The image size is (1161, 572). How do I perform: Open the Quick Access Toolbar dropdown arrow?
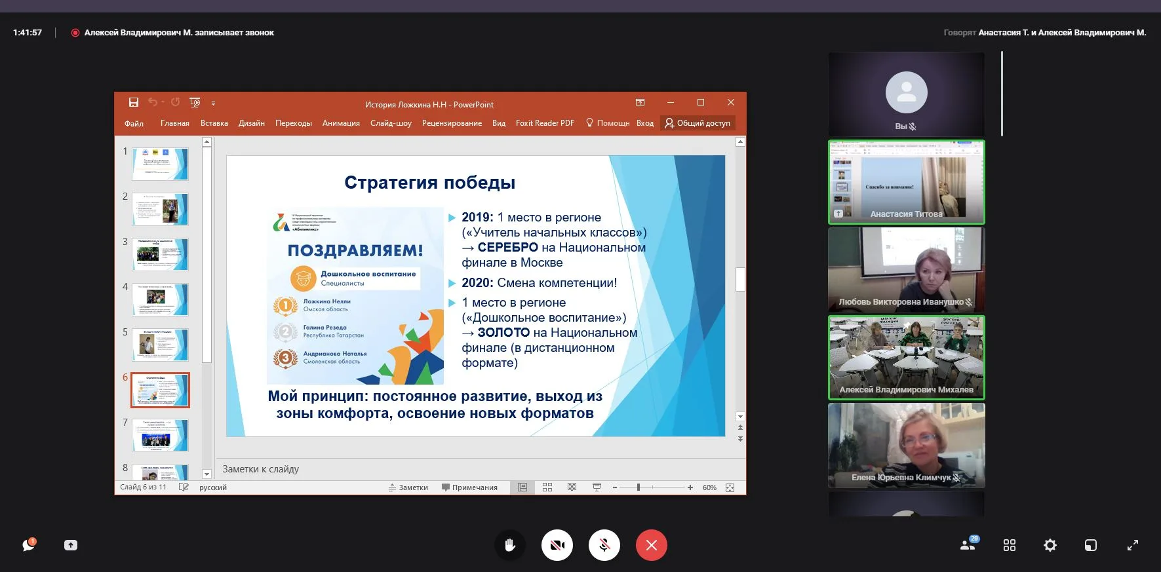click(x=213, y=103)
